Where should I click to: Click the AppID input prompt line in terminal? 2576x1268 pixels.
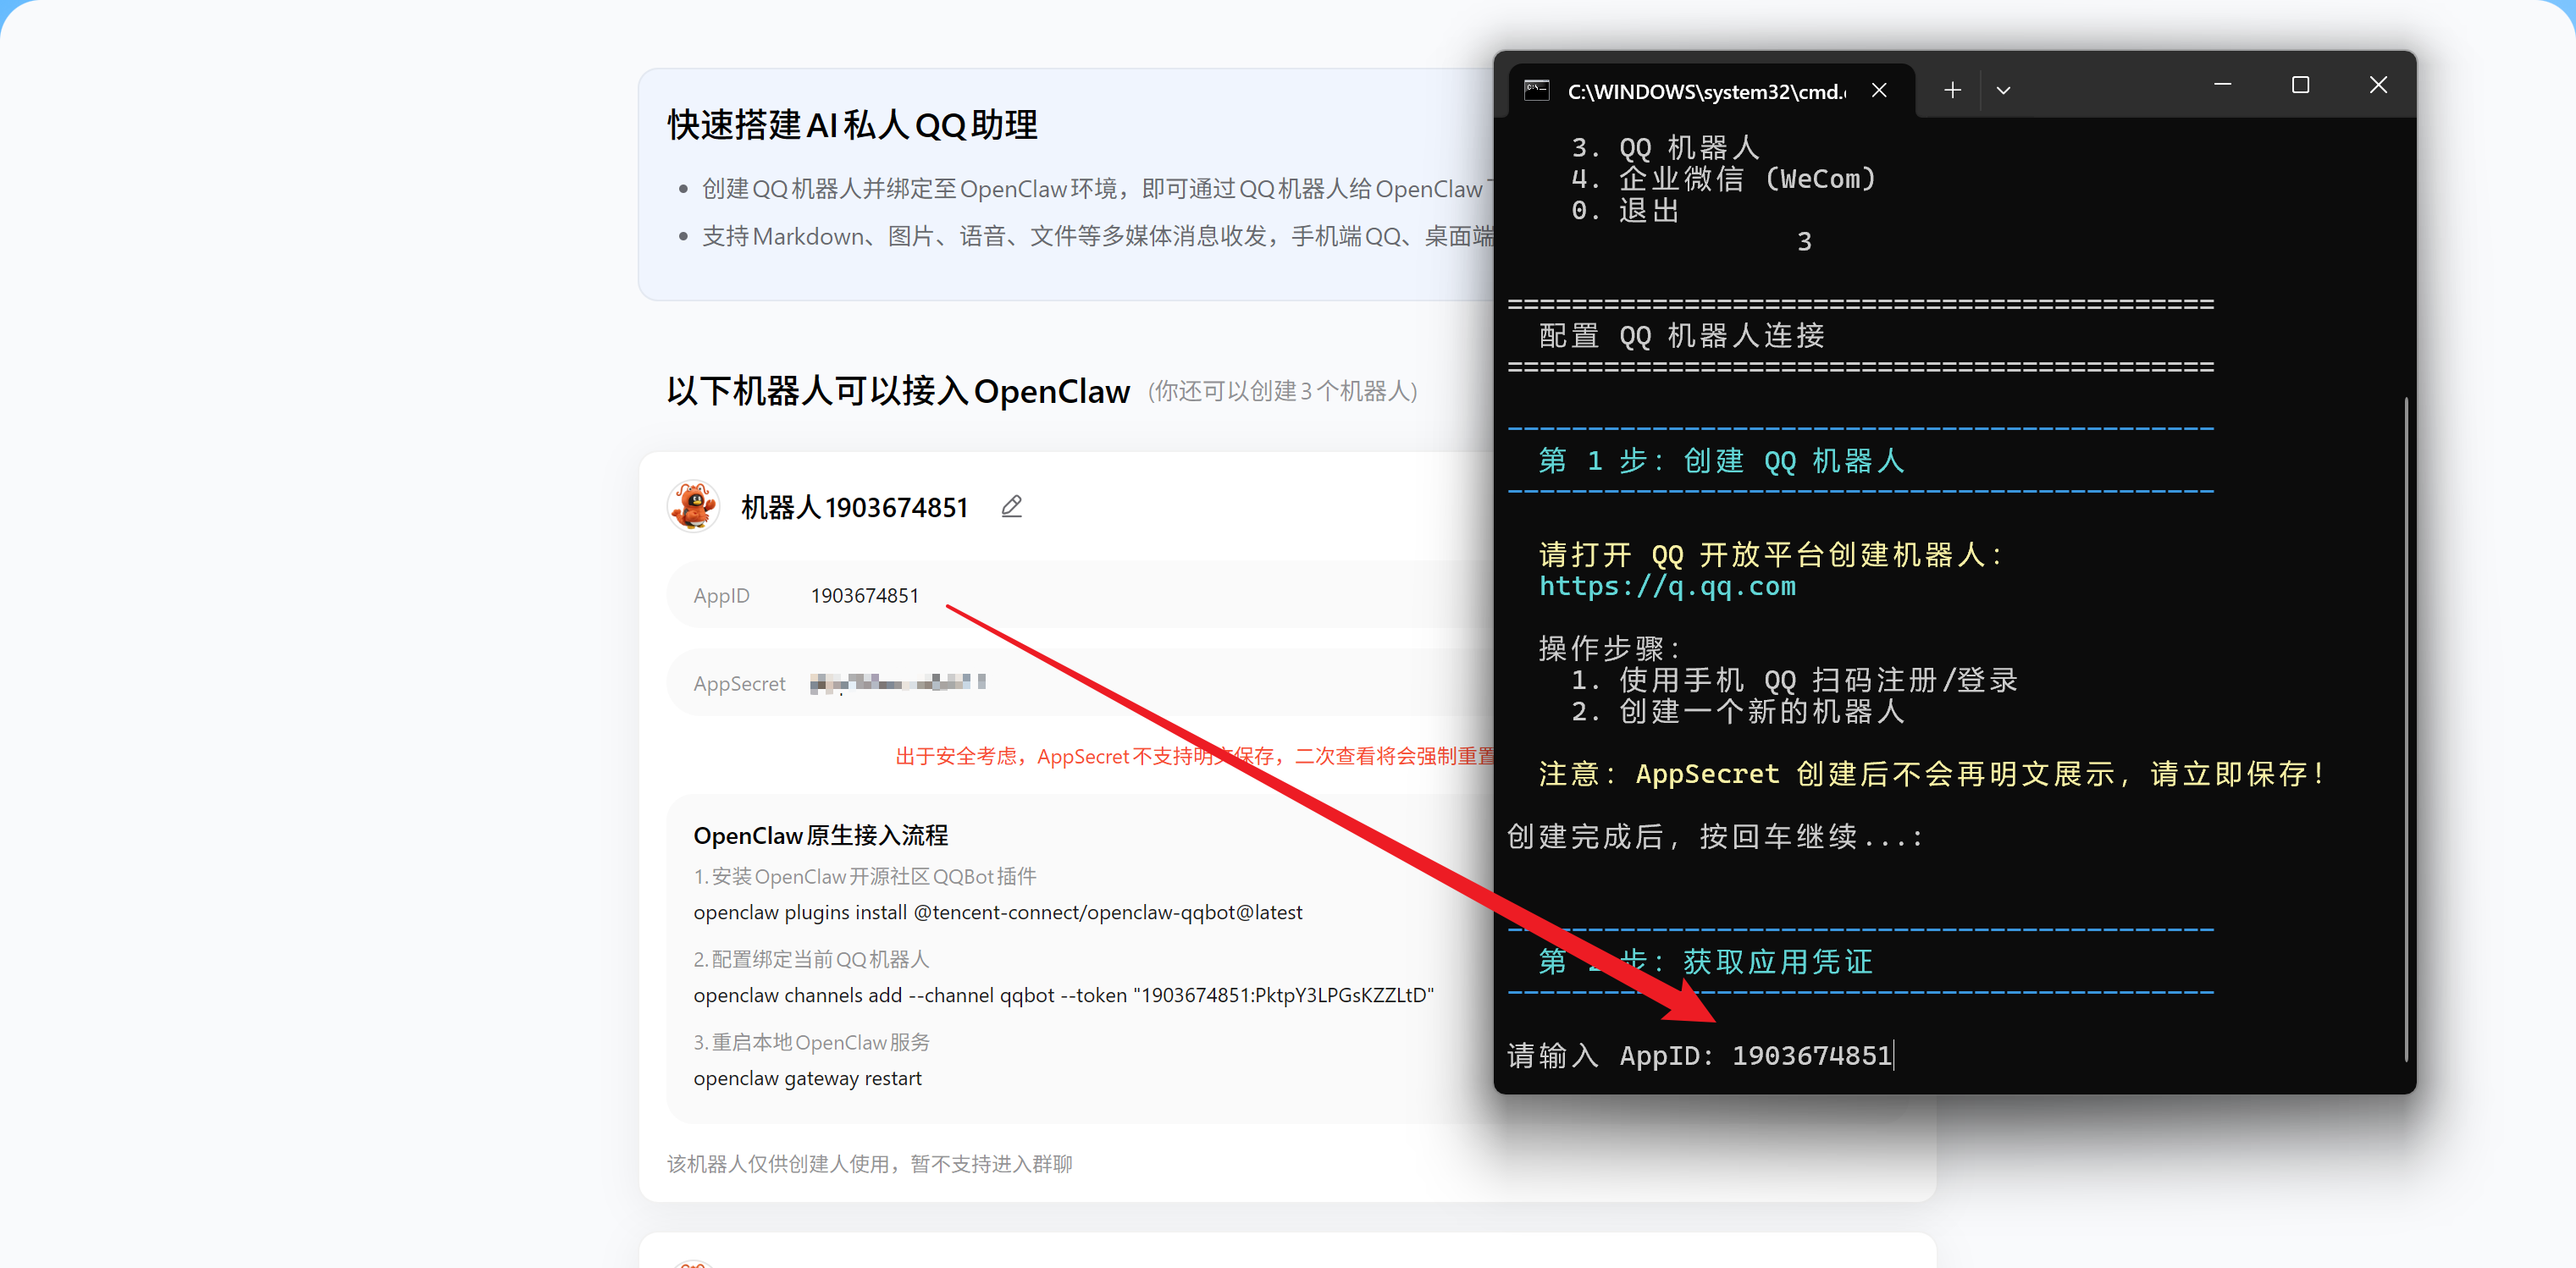1700,1056
